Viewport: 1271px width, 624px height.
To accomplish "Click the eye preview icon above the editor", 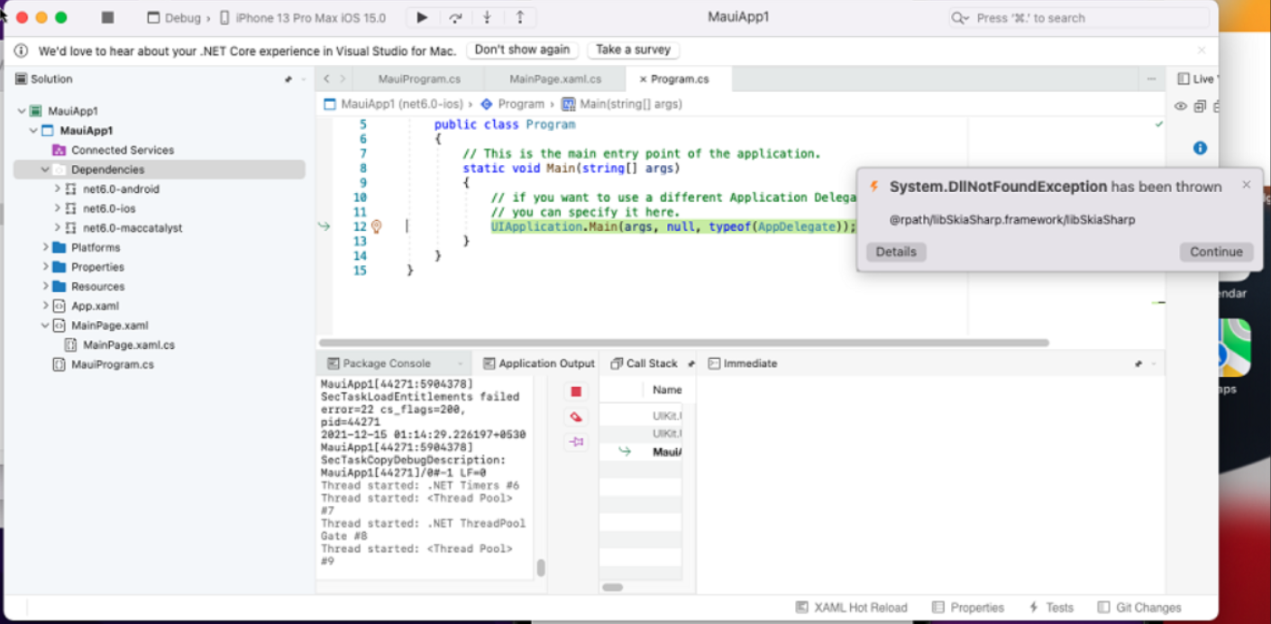I will tap(1181, 106).
